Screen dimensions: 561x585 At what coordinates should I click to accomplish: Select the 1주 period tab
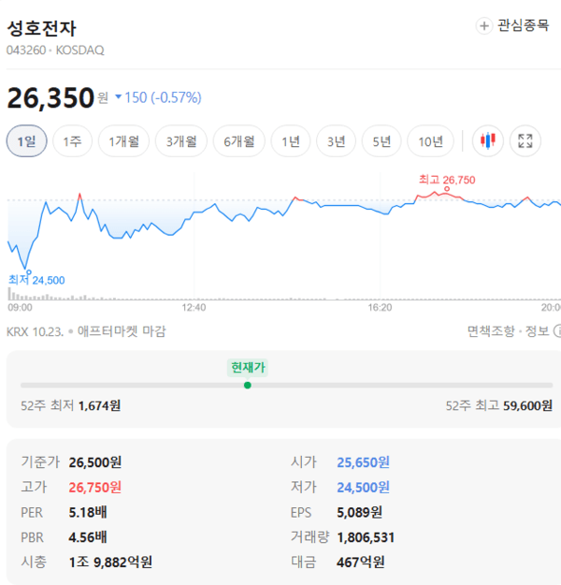point(72,141)
